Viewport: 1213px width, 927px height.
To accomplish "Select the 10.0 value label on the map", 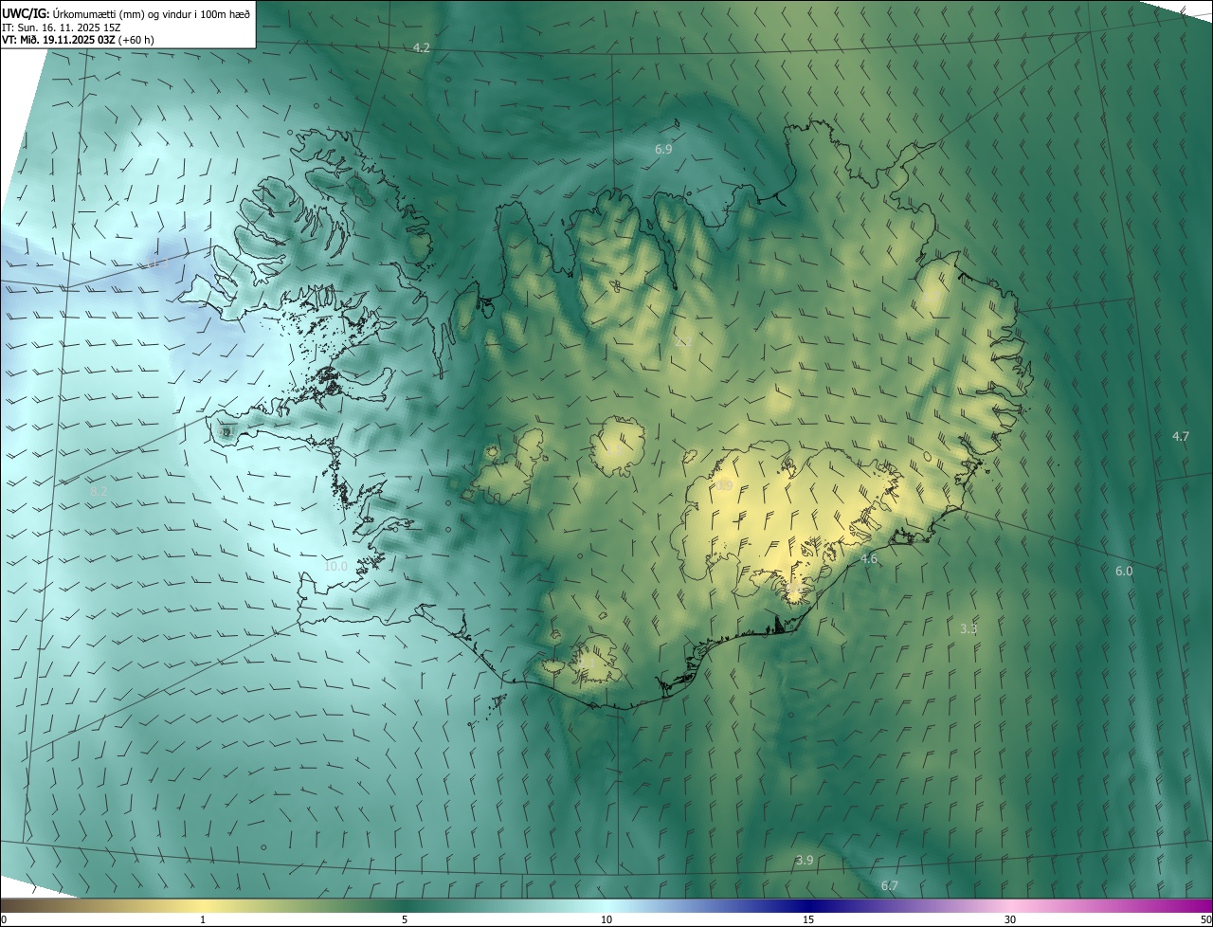I will click(x=335, y=566).
